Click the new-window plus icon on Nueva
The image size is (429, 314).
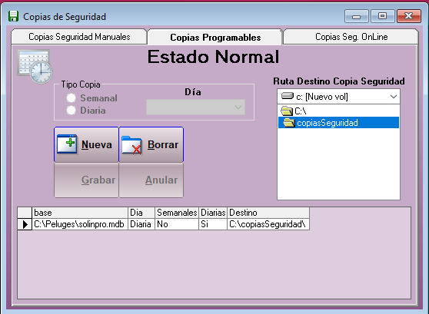point(67,144)
